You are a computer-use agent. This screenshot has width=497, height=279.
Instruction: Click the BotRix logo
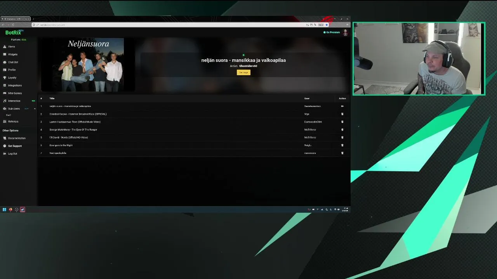point(14,33)
